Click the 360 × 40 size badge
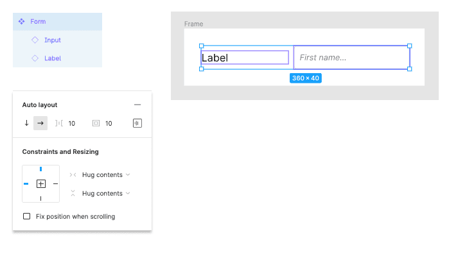 306,78
